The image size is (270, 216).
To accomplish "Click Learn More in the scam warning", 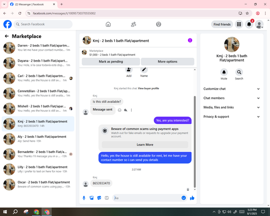I will (145, 145).
